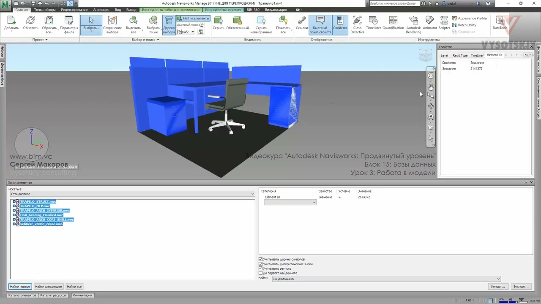Open the Стандартное search-in dropdown

click(132, 194)
